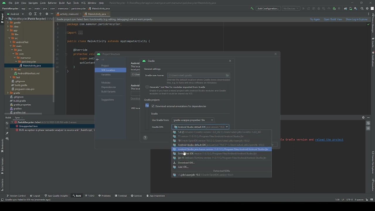375x211 pixels.
Task: Collapse ParickRecycler failed node in Build
Action: click(x=12, y=122)
